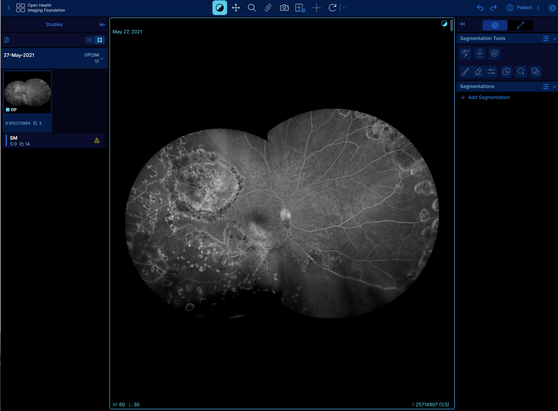Open more tools dropdown arrow
558x411 pixels.
pos(344,8)
